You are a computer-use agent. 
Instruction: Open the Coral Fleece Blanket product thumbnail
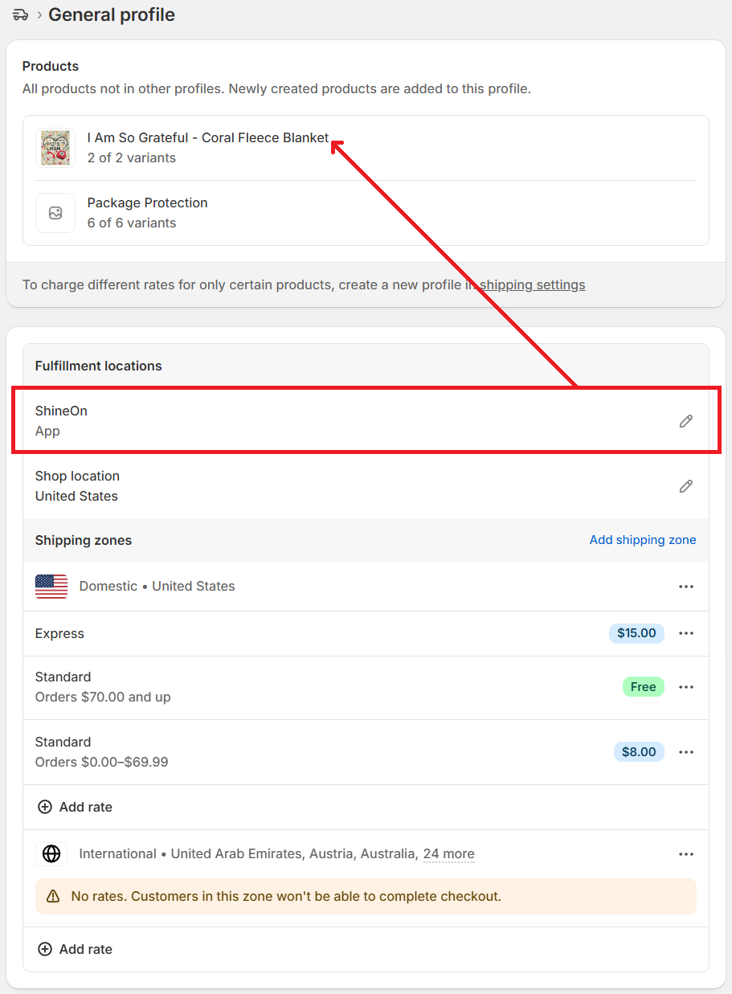tap(55, 148)
